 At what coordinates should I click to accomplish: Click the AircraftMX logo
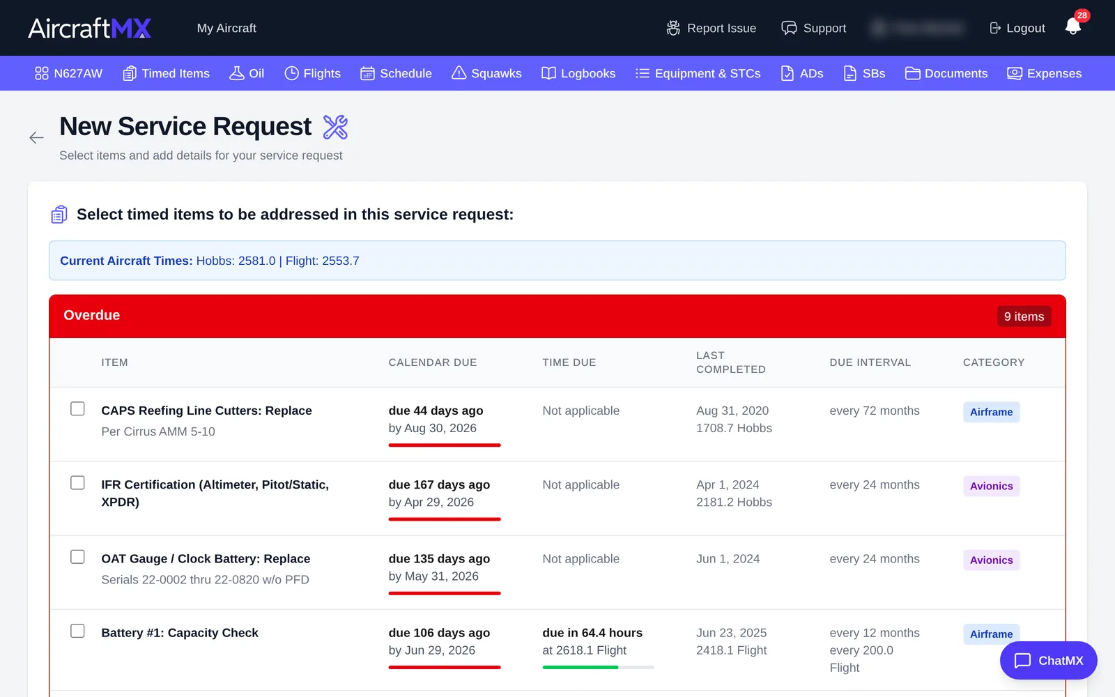click(x=90, y=28)
